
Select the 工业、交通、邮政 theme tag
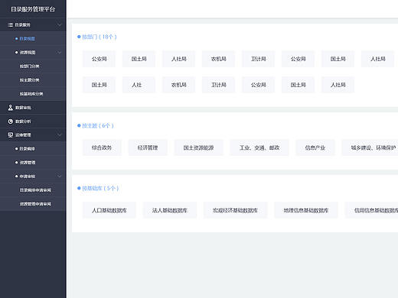coord(259,147)
